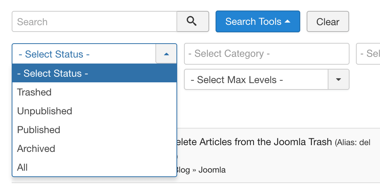Click the Blog category link
Image resolution: width=380 pixels, height=194 pixels.
[x=183, y=170]
